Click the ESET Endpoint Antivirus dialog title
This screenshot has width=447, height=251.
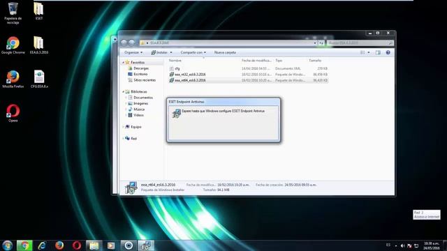(186, 102)
